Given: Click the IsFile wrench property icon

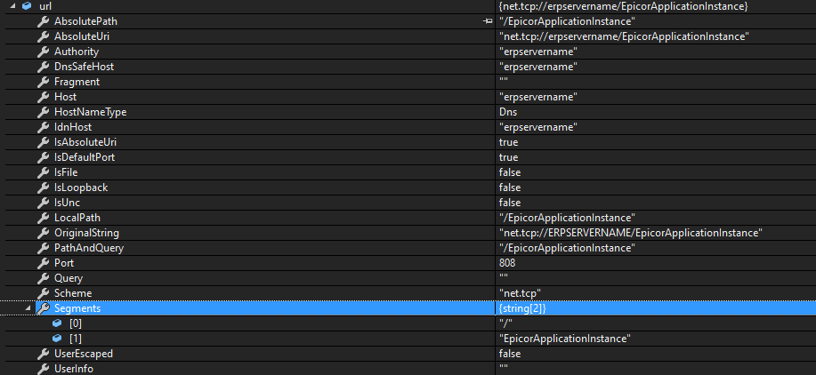Looking at the screenshot, I should [44, 172].
